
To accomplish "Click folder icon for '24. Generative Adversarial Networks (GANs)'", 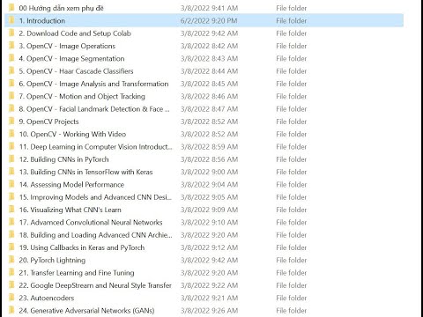I will coord(11,310).
